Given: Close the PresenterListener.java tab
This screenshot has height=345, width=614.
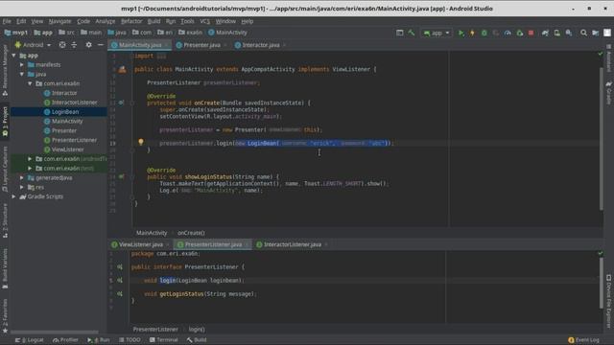Looking at the screenshot, I should point(247,245).
